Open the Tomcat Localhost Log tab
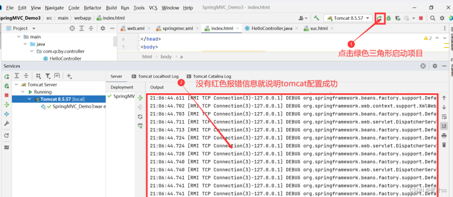The image size is (453, 197). click(155, 76)
